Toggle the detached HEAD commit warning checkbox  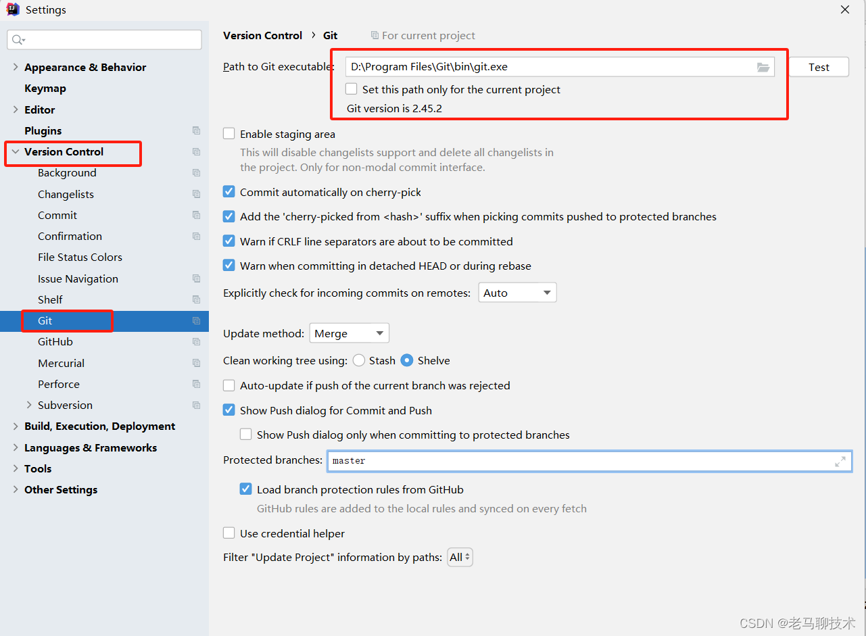(x=229, y=266)
